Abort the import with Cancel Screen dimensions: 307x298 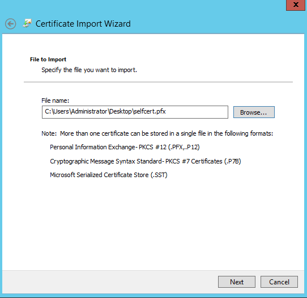point(279,282)
